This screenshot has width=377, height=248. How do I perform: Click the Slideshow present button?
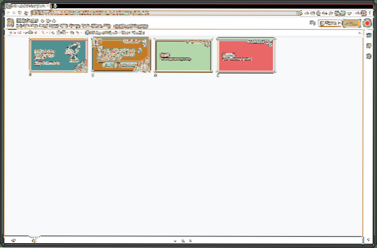328,23
